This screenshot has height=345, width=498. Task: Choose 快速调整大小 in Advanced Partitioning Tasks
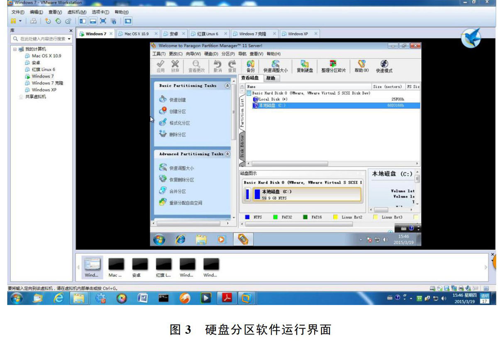(x=176, y=168)
